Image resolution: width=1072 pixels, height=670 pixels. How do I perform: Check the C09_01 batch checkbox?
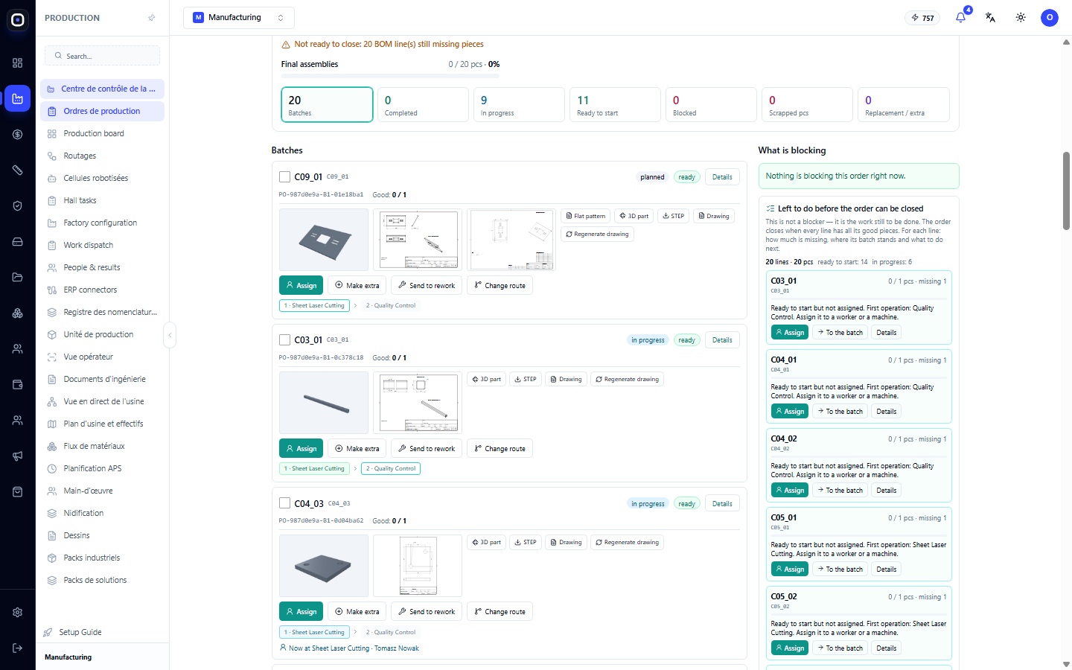[284, 177]
